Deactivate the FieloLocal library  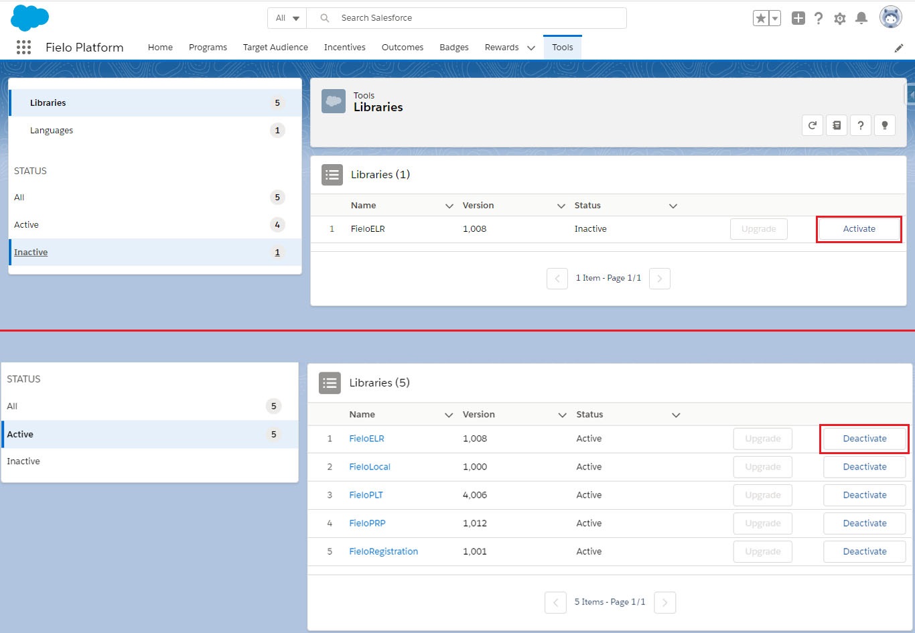pos(865,467)
